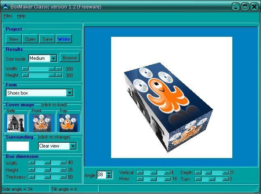The height and width of the screenshot is (194, 261).
Task: Open the Files menu
Action: [8, 16]
